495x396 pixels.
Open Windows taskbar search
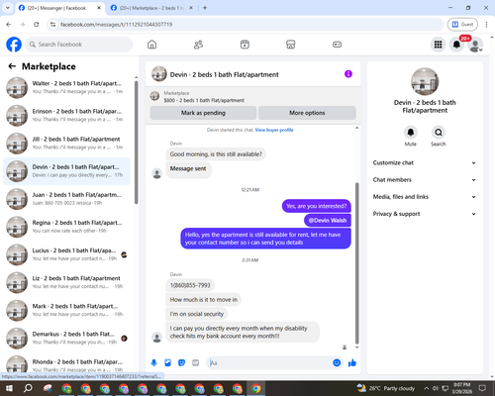(x=28, y=388)
